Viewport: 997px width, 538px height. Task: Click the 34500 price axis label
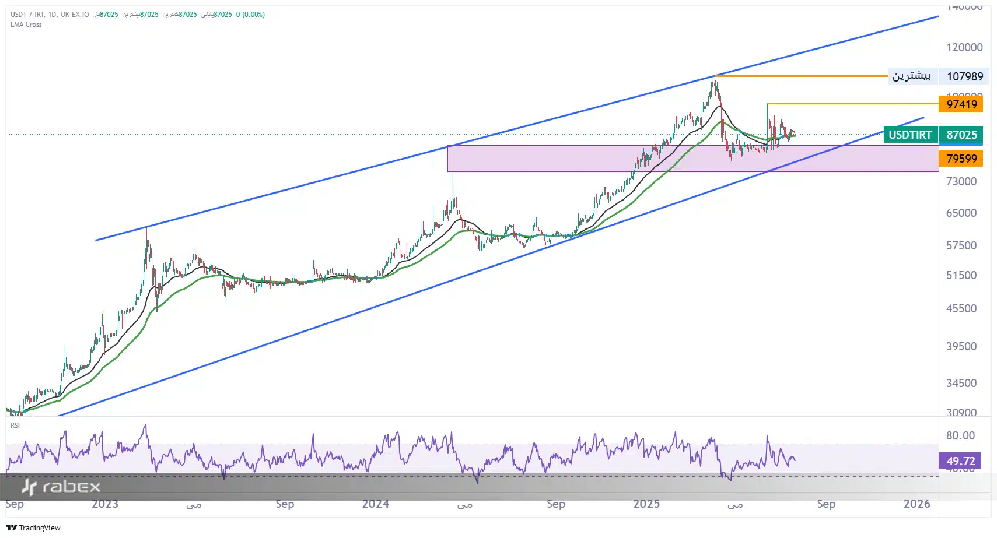tap(961, 383)
